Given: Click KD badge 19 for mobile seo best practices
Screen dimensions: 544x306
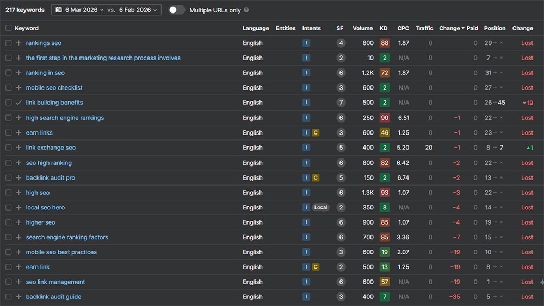Looking at the screenshot, I should (385, 252).
